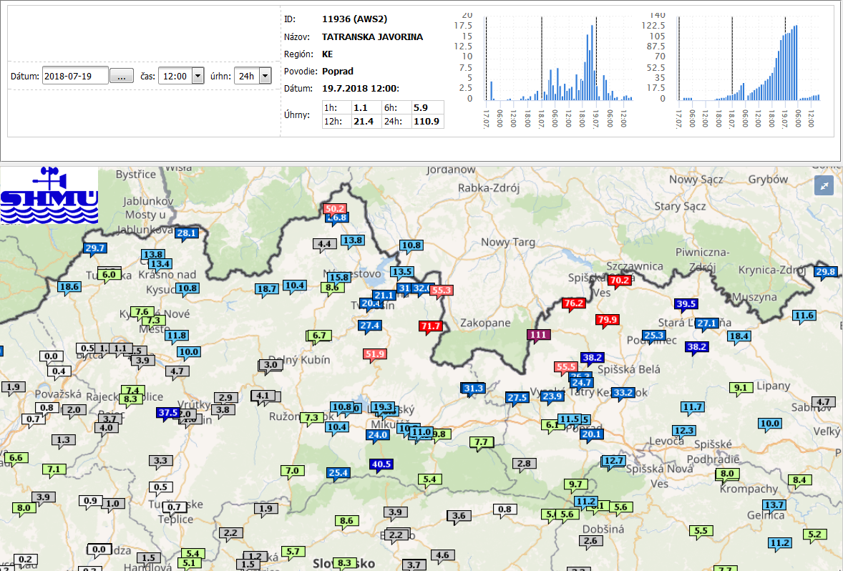Select the dark blue 37.5 marker
843x571 pixels.
168,413
